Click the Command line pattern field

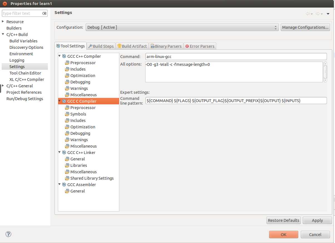[x=236, y=100]
